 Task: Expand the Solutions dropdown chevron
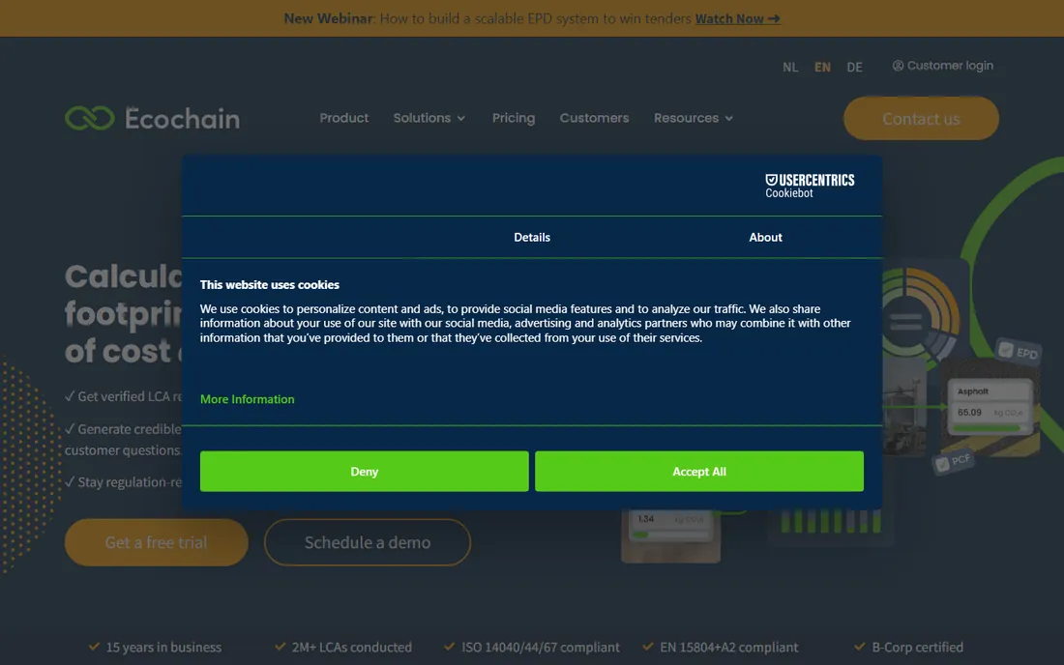[x=461, y=119]
